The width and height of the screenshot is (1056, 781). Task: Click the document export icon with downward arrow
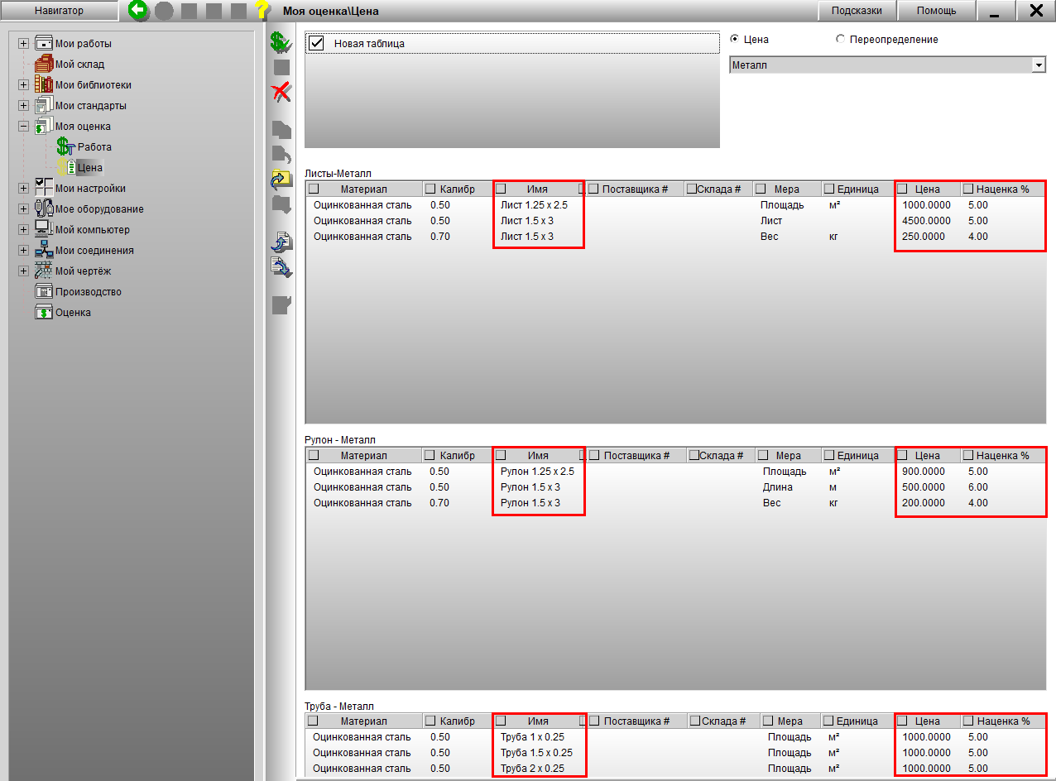(281, 267)
